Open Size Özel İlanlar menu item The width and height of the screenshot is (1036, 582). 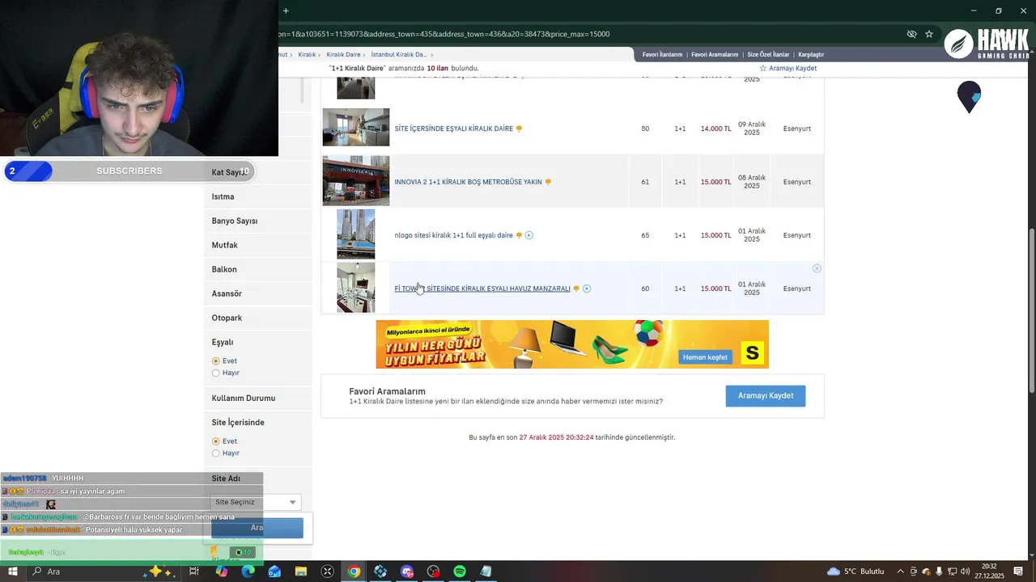click(x=768, y=55)
